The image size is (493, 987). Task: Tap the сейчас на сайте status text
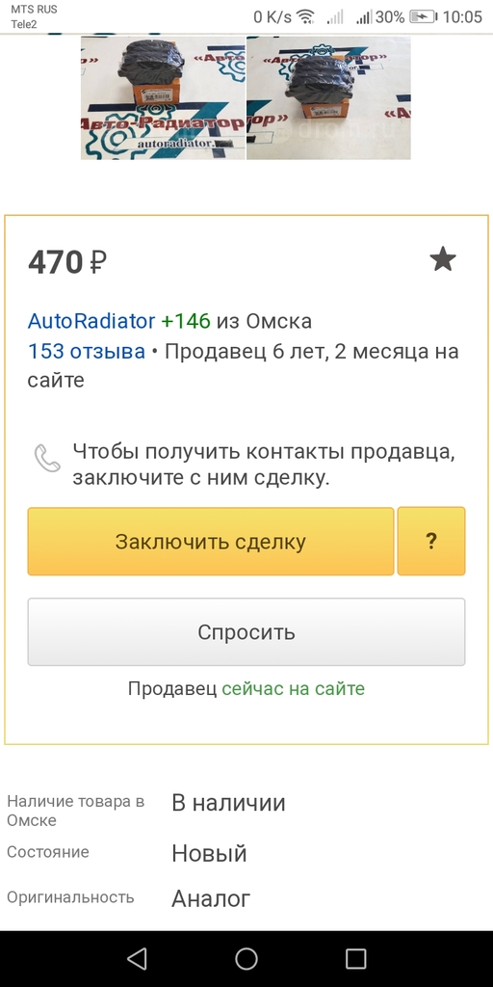pyautogui.click(x=293, y=688)
